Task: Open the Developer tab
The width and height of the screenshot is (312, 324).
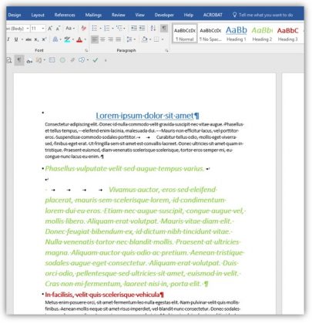Action: click(164, 15)
